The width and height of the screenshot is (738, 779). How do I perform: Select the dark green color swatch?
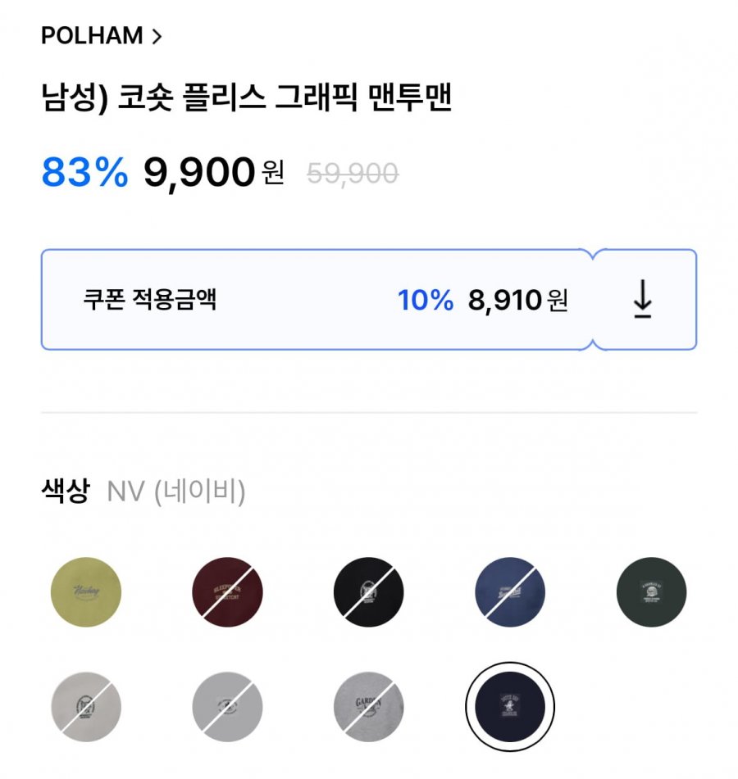pyautogui.click(x=651, y=592)
